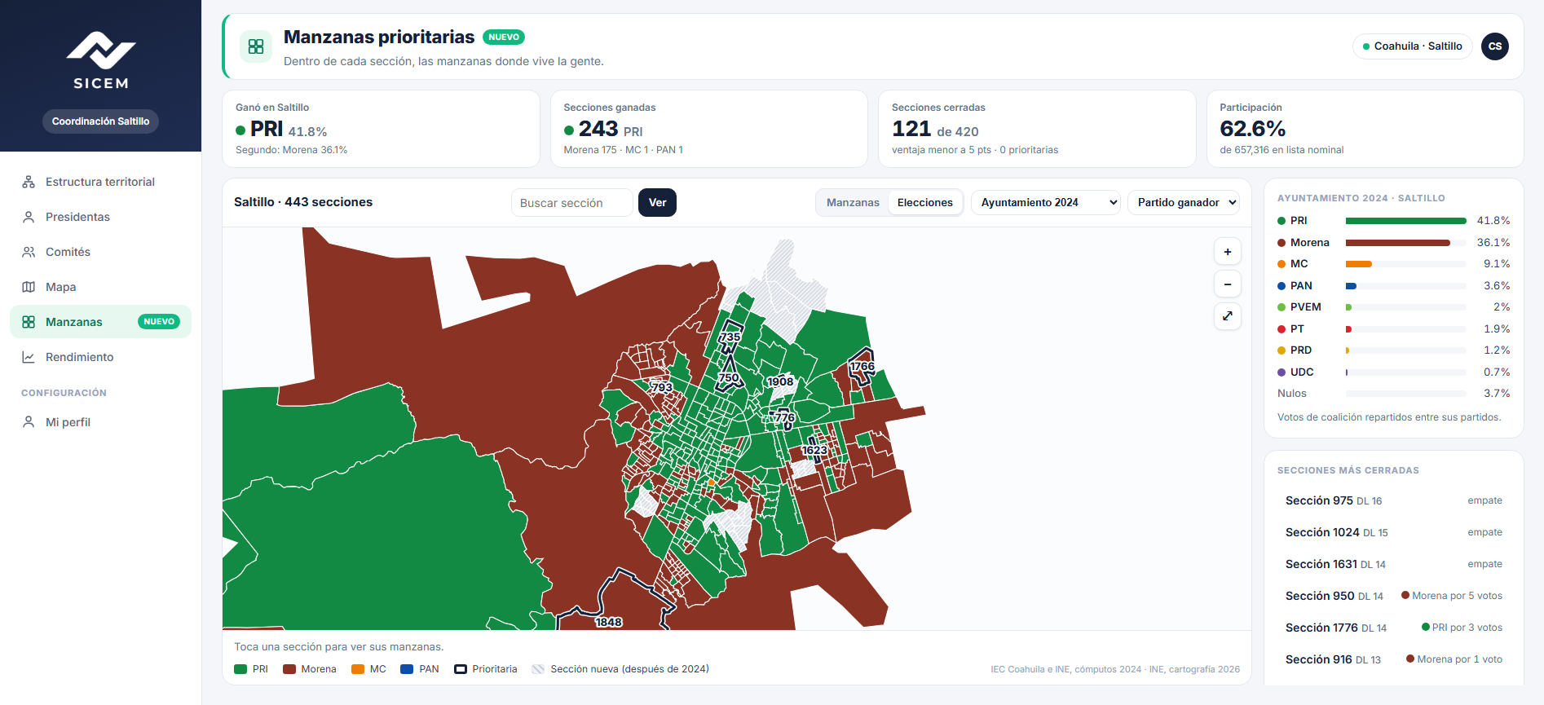Click the Coordinación Saltillo pill
Viewport: 1544px width, 705px height.
click(100, 121)
